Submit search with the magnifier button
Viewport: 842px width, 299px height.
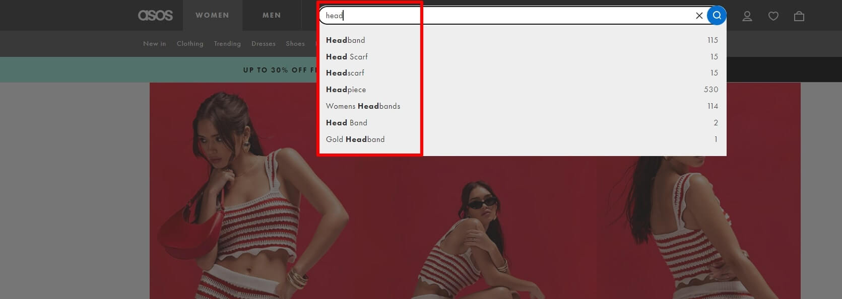(x=717, y=16)
